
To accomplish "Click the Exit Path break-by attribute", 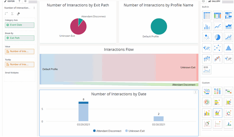I will click(19, 38).
